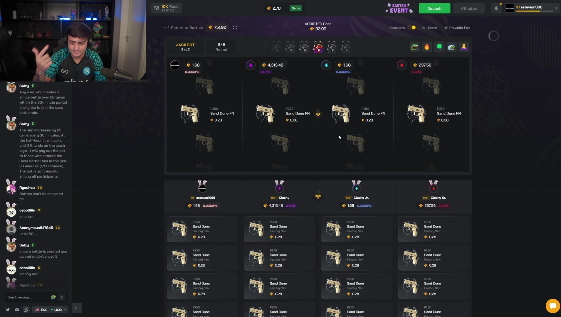Send the green clover reaction
561x317 pixels.
(439, 47)
